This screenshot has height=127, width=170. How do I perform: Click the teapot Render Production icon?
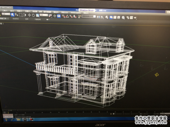coord(135,18)
